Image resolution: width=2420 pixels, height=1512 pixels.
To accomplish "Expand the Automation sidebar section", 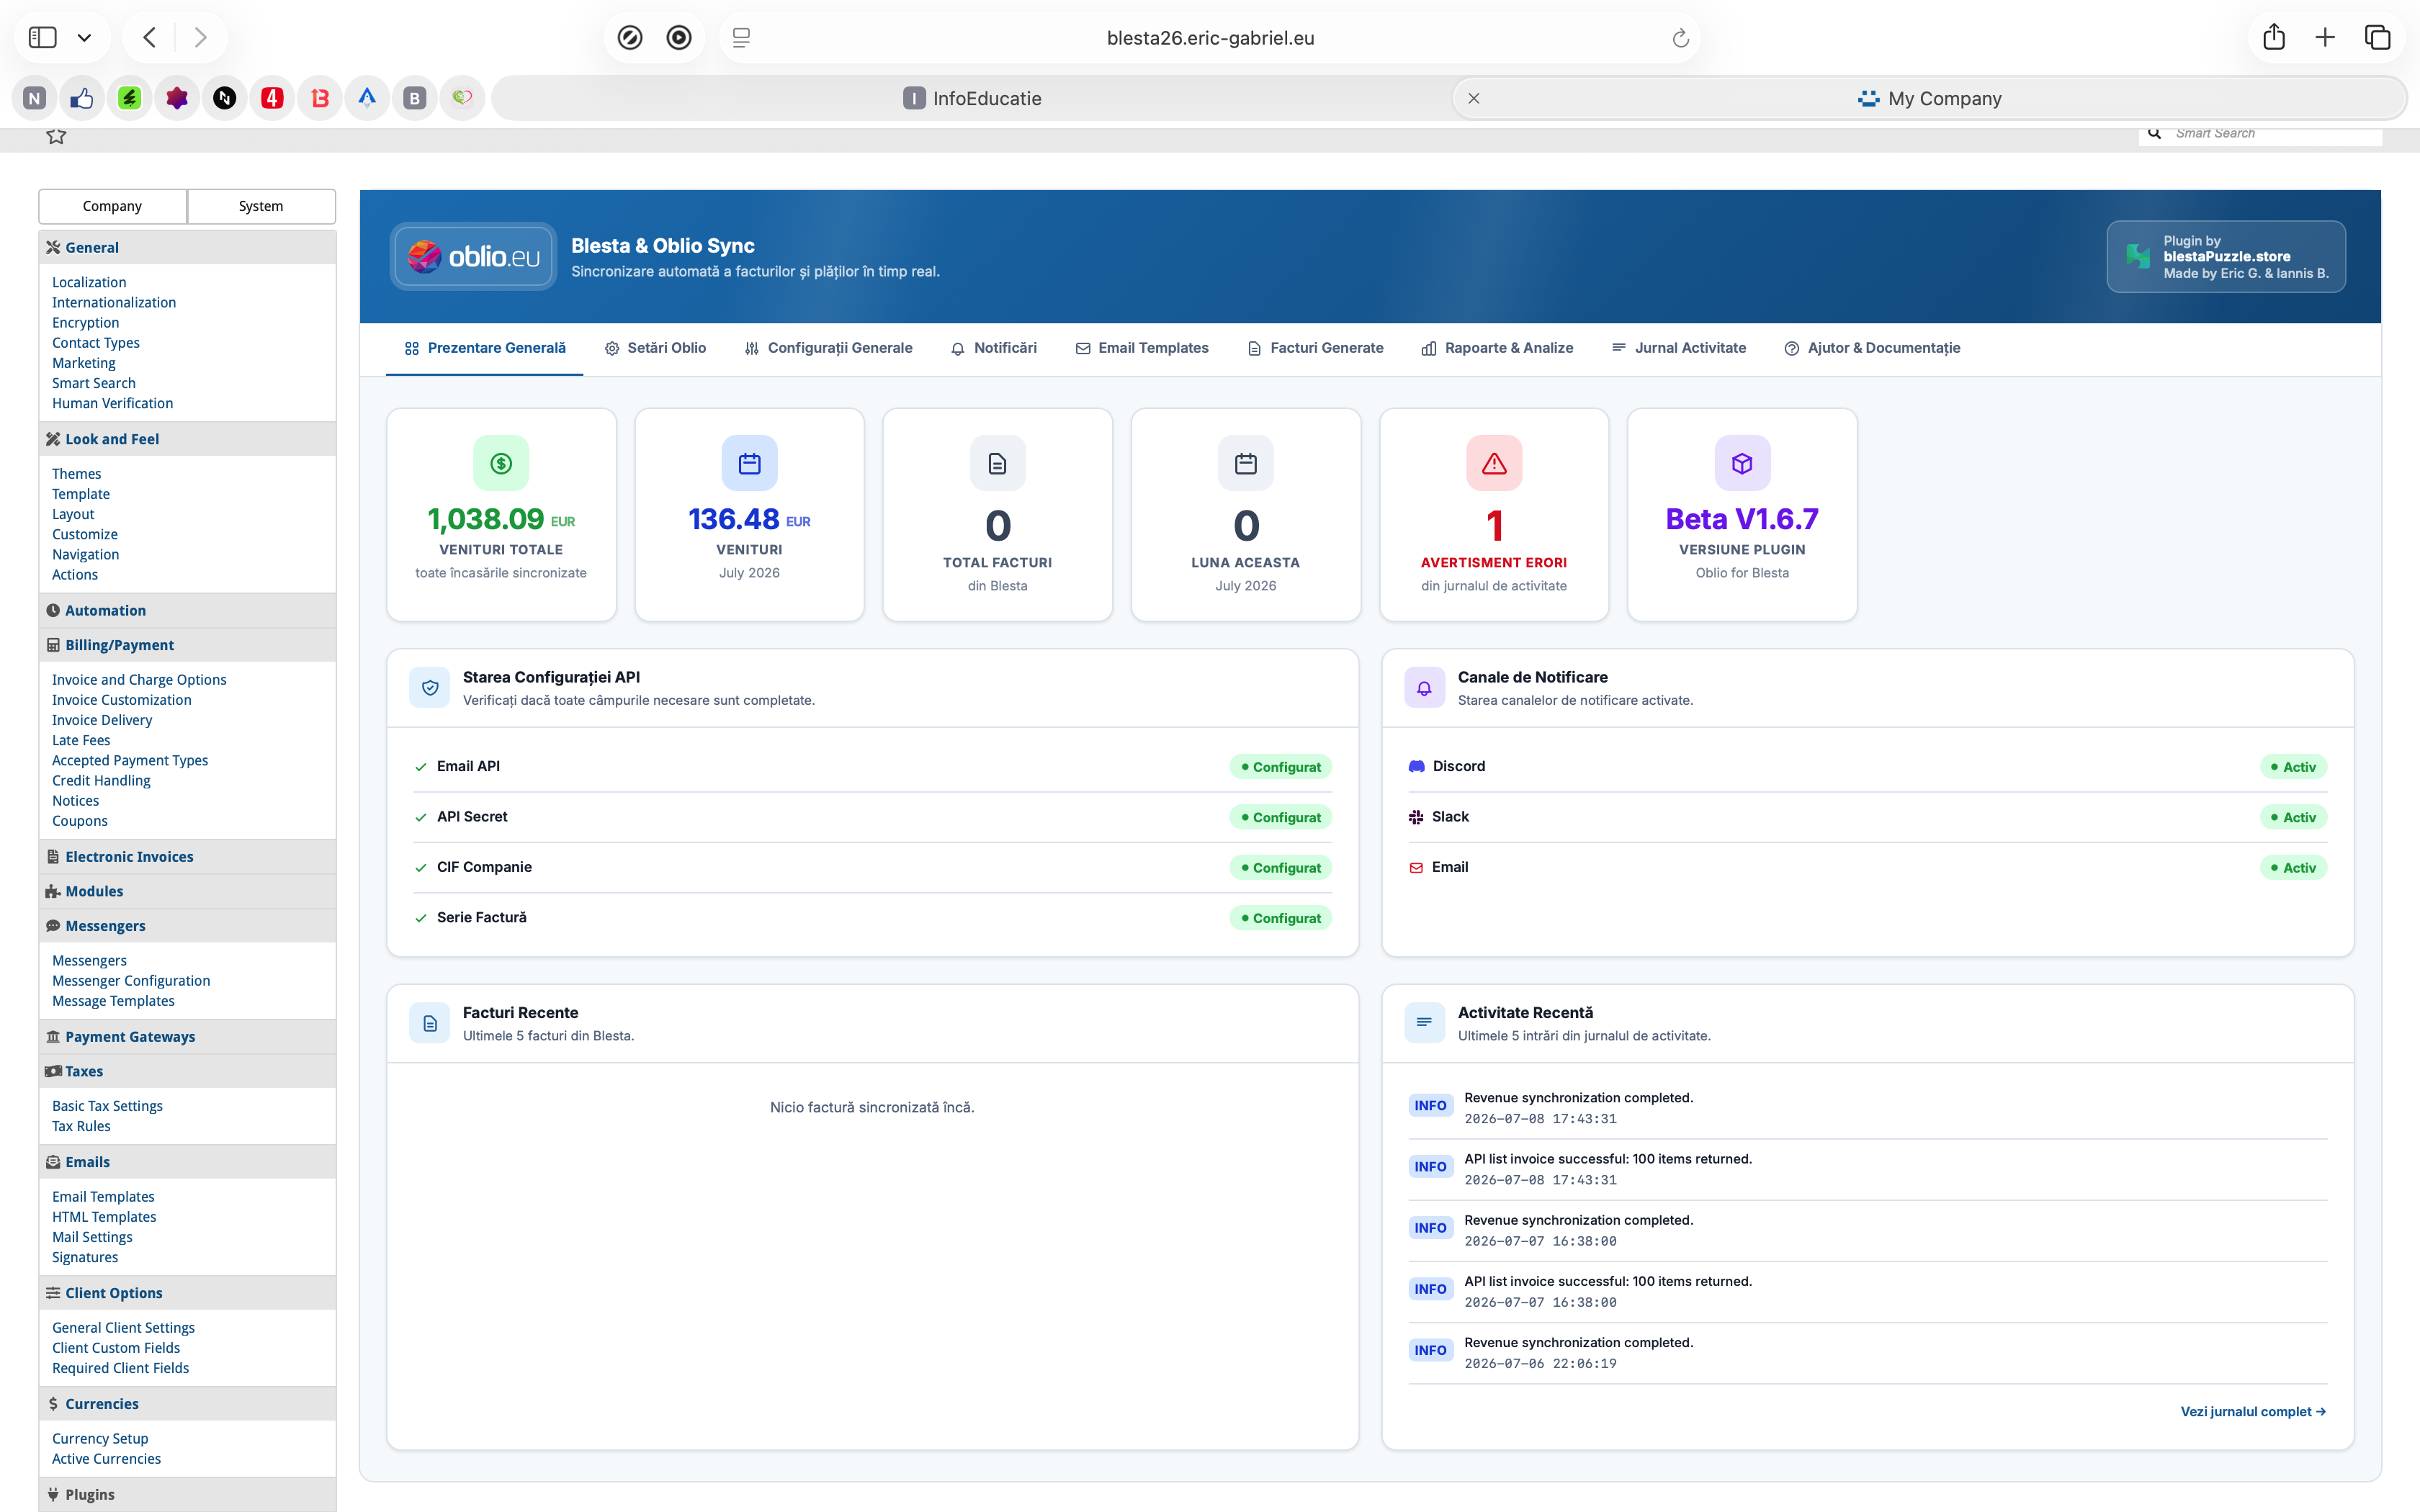I will pos(187,610).
